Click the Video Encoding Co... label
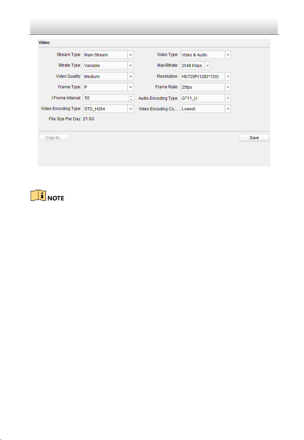Viewport: 304px width, 440px height. (159, 109)
